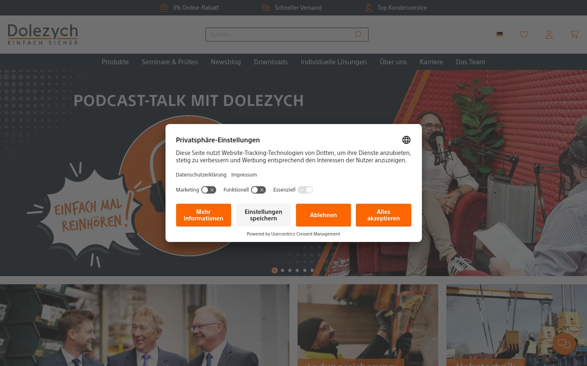This screenshot has height=366, width=587.
Task: Open the three businessmen teaser image
Action: pos(145,325)
